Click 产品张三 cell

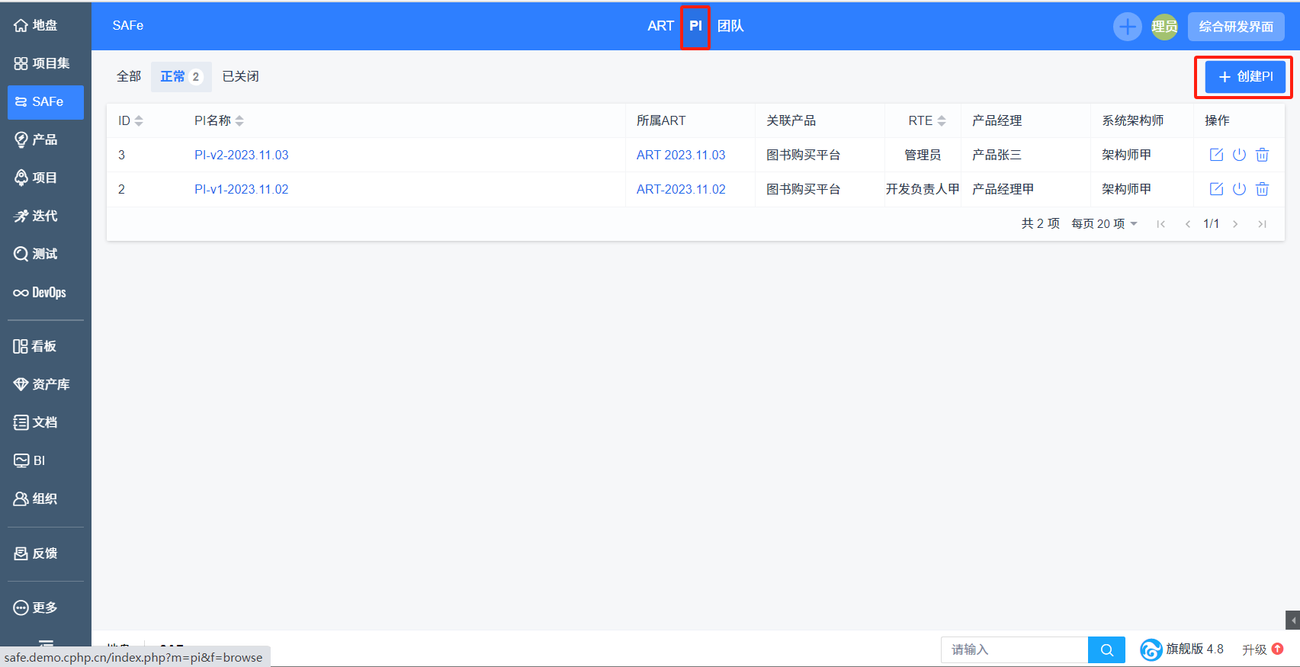[997, 155]
